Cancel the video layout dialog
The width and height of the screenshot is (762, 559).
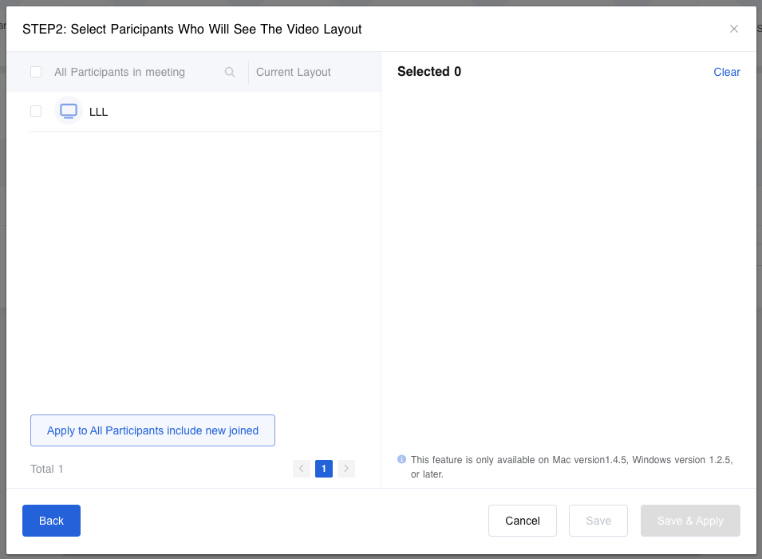coord(523,521)
